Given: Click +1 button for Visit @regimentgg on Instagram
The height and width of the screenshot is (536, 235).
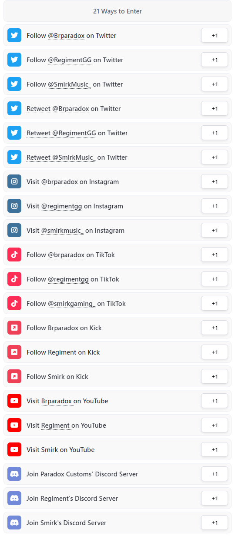Looking at the screenshot, I should click(215, 206).
